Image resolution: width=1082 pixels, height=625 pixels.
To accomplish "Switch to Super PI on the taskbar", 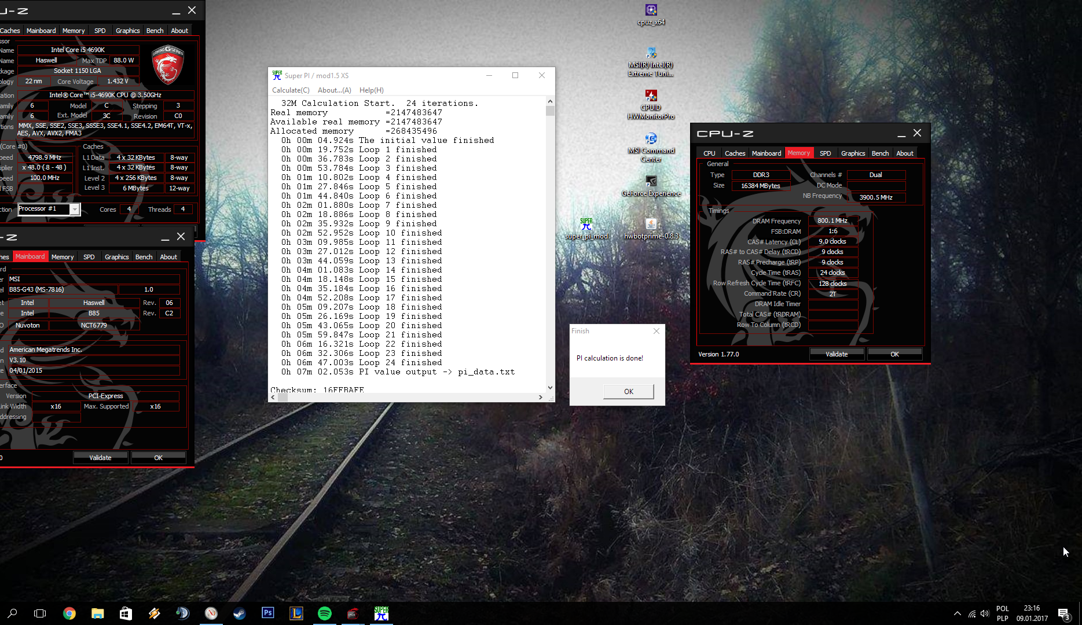I will click(x=381, y=613).
